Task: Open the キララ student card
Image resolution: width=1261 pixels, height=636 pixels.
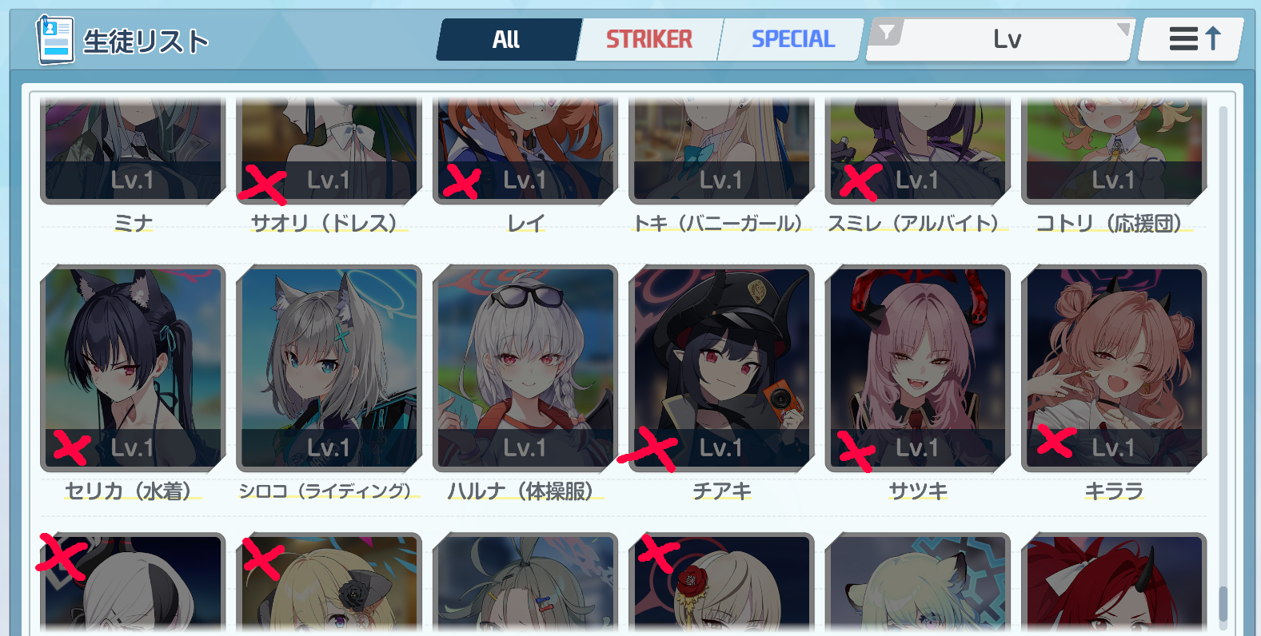Action: [1114, 368]
